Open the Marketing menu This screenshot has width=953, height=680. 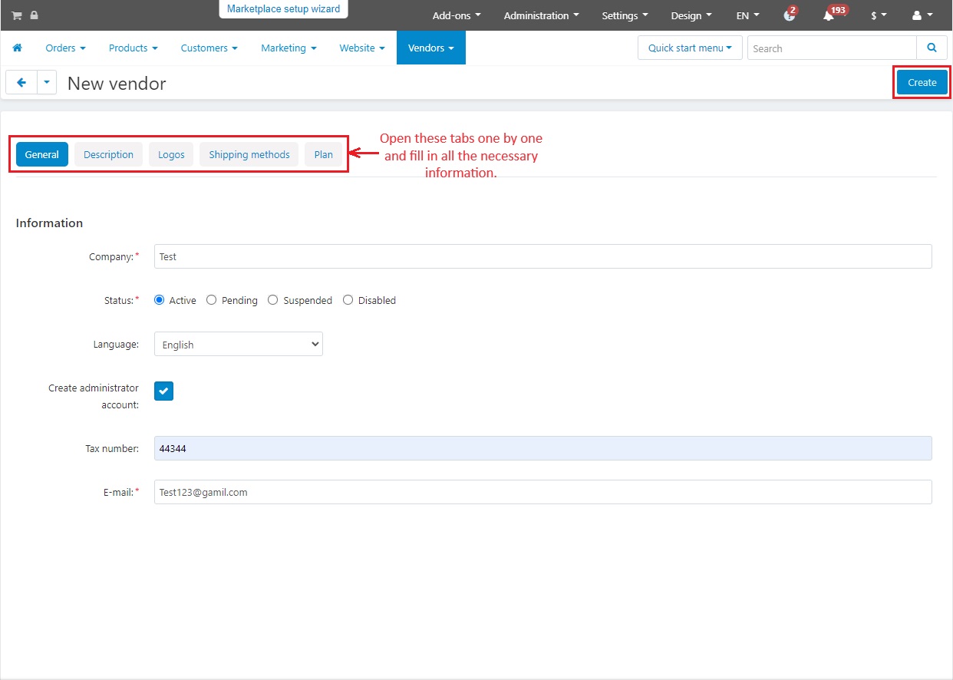pyautogui.click(x=289, y=48)
